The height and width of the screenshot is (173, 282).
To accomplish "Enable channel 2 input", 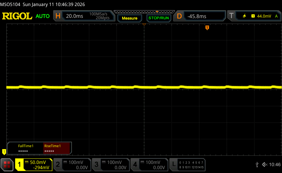I will 72,164.
